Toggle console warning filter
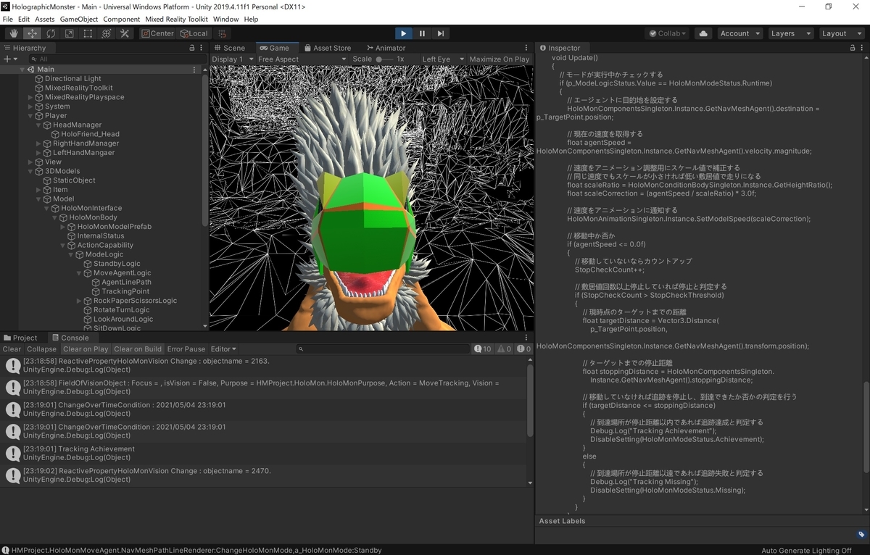870x555 pixels. (x=504, y=349)
